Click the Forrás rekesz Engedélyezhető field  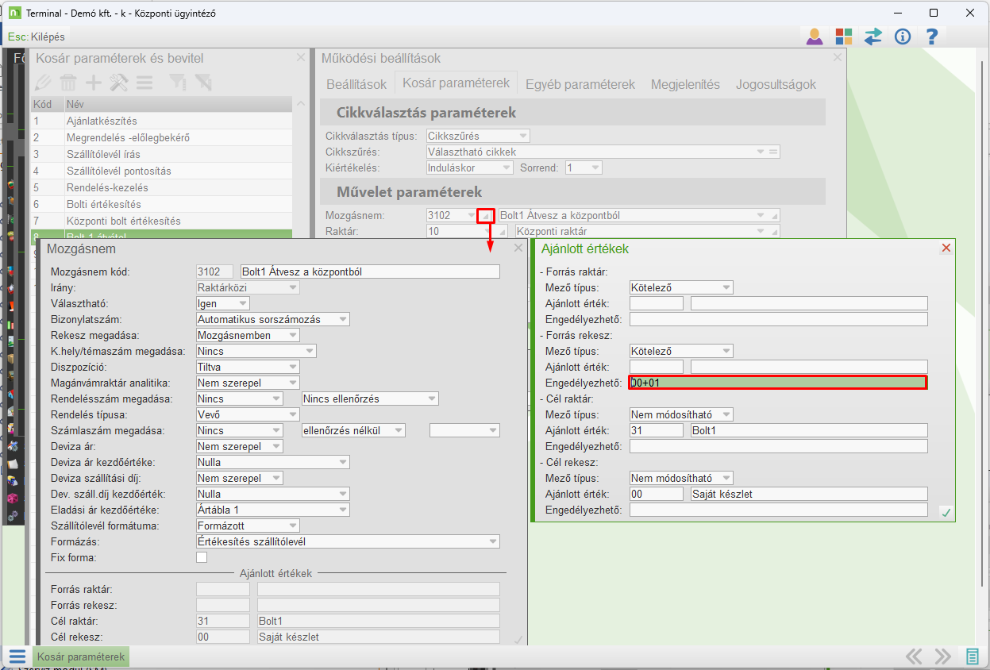click(777, 383)
